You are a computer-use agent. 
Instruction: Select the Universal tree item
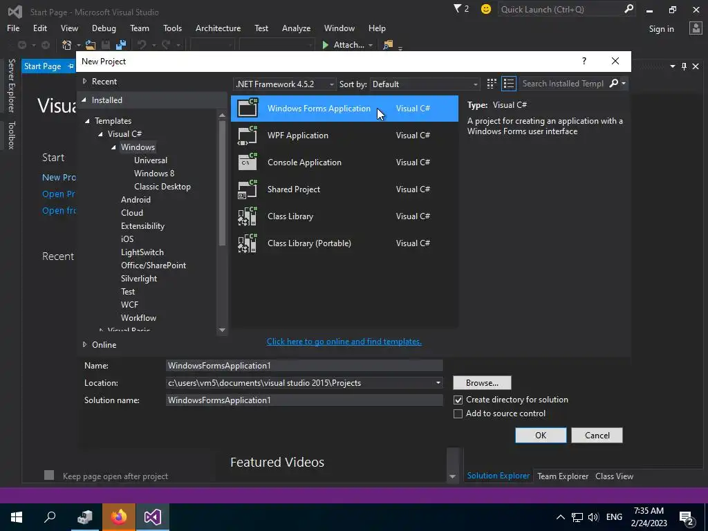pyautogui.click(x=150, y=160)
